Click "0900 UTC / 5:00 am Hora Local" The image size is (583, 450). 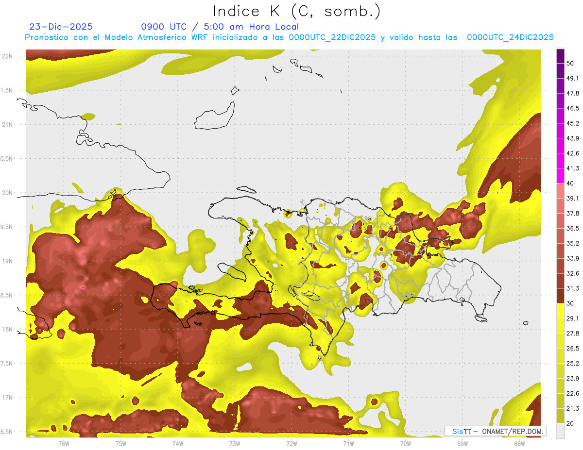pos(220,27)
